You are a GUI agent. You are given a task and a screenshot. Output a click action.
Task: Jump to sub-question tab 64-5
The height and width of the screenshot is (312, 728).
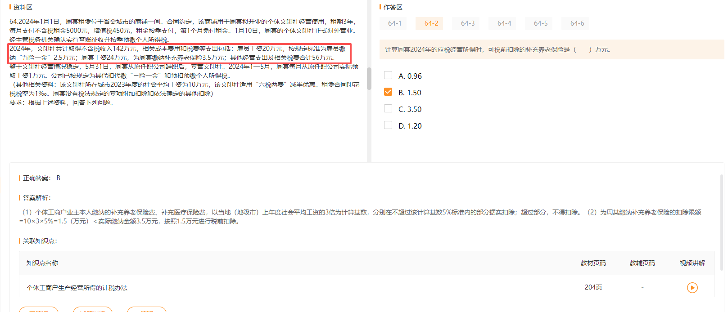pyautogui.click(x=540, y=23)
